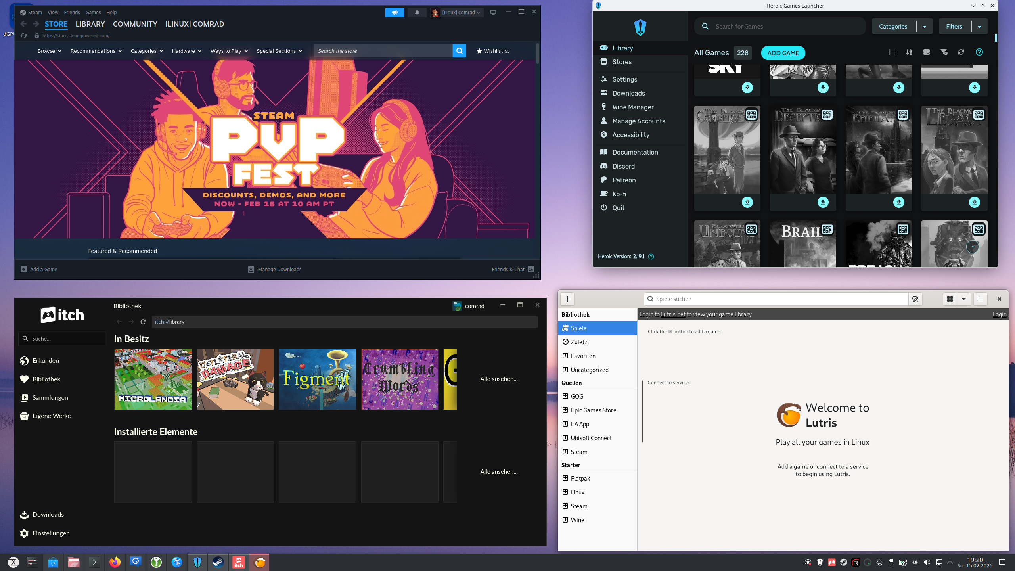Add a game with Lutris plus button
This screenshot has height=571, width=1015.
[x=567, y=299]
